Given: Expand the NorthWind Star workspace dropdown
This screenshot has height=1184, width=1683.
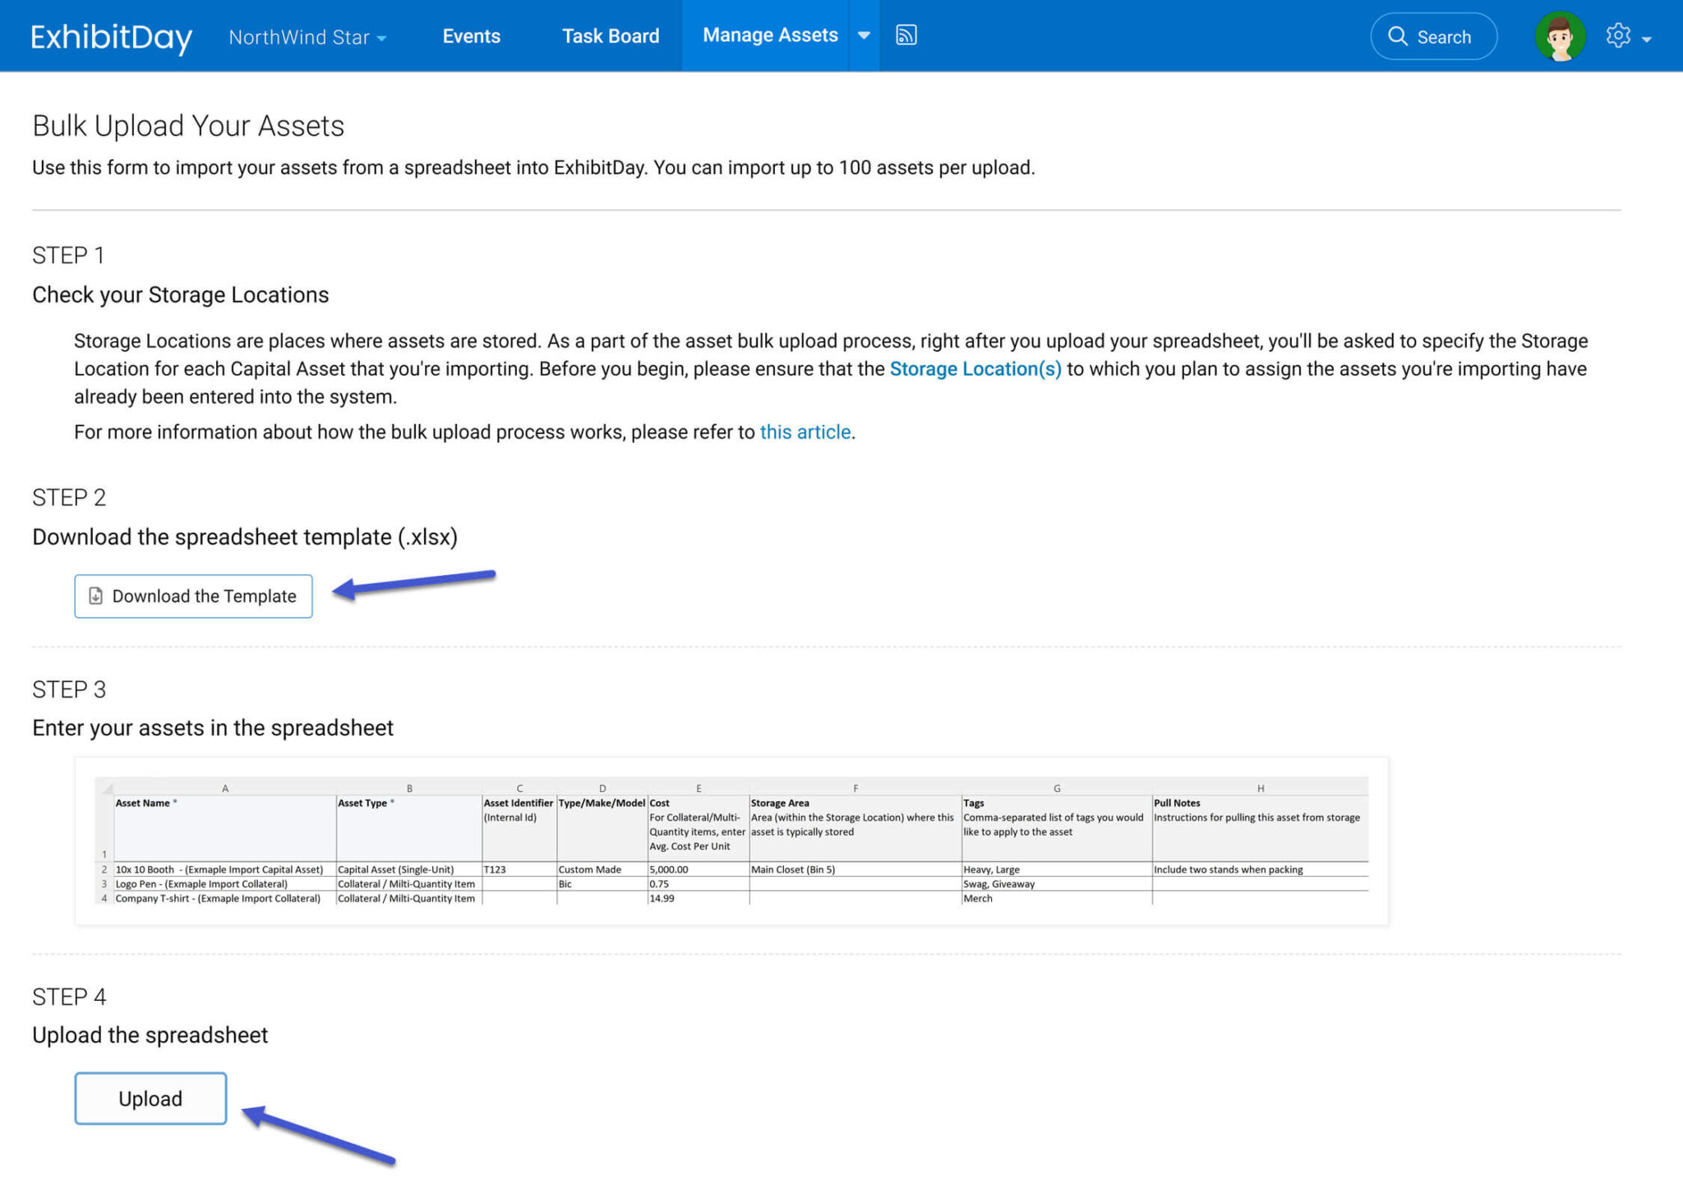Looking at the screenshot, I should (x=380, y=37).
